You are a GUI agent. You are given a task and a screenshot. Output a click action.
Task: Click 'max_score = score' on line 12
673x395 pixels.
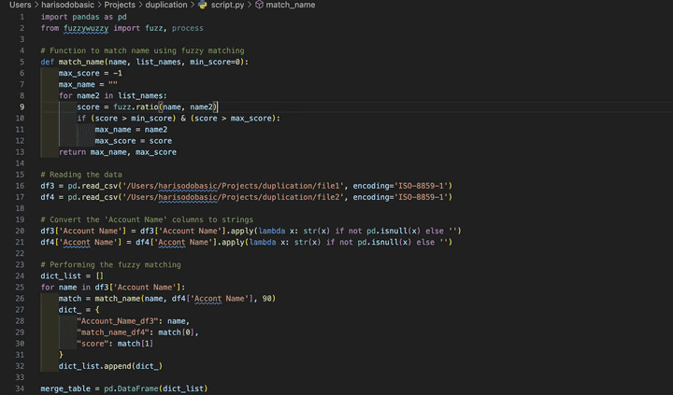pyautogui.click(x=133, y=141)
